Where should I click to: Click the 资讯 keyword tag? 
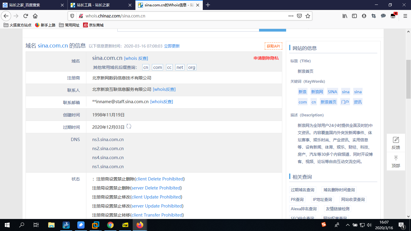pos(358,102)
